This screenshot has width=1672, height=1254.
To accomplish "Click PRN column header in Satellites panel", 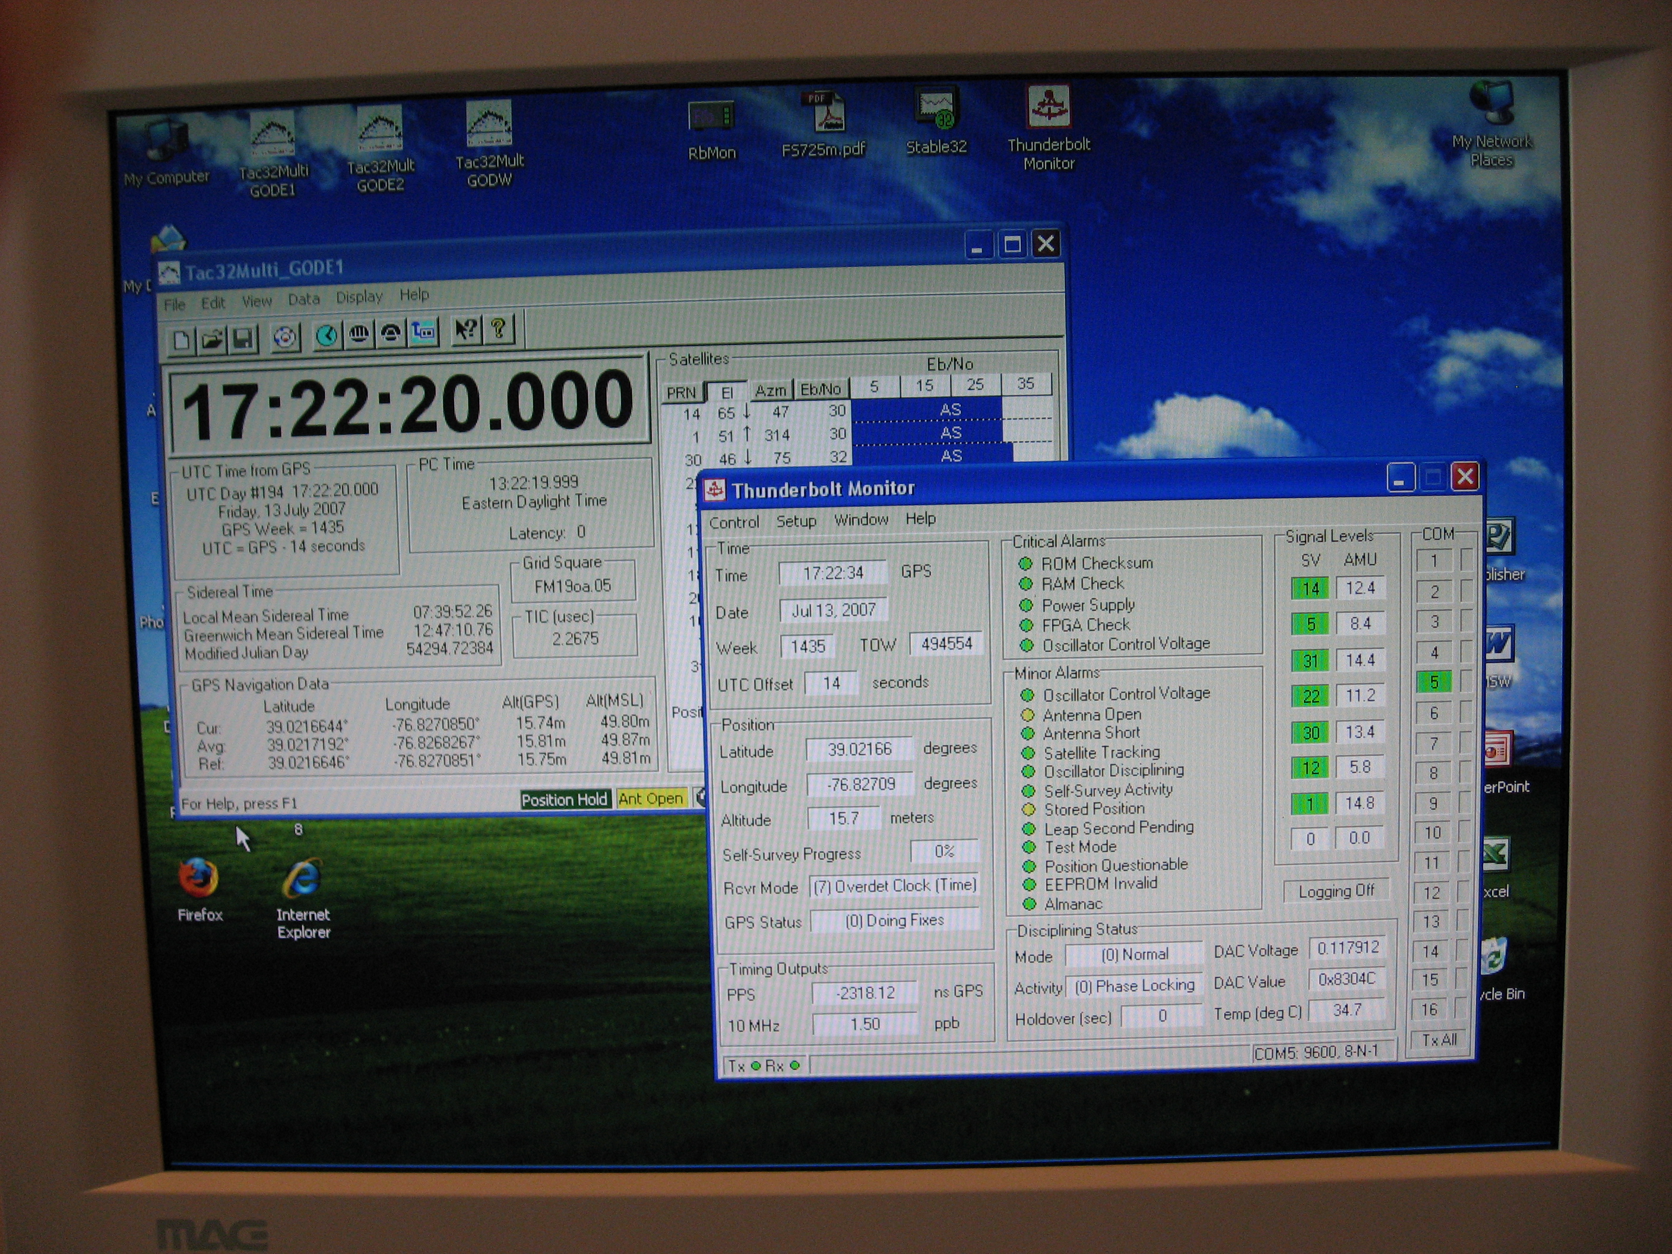I will (681, 393).
